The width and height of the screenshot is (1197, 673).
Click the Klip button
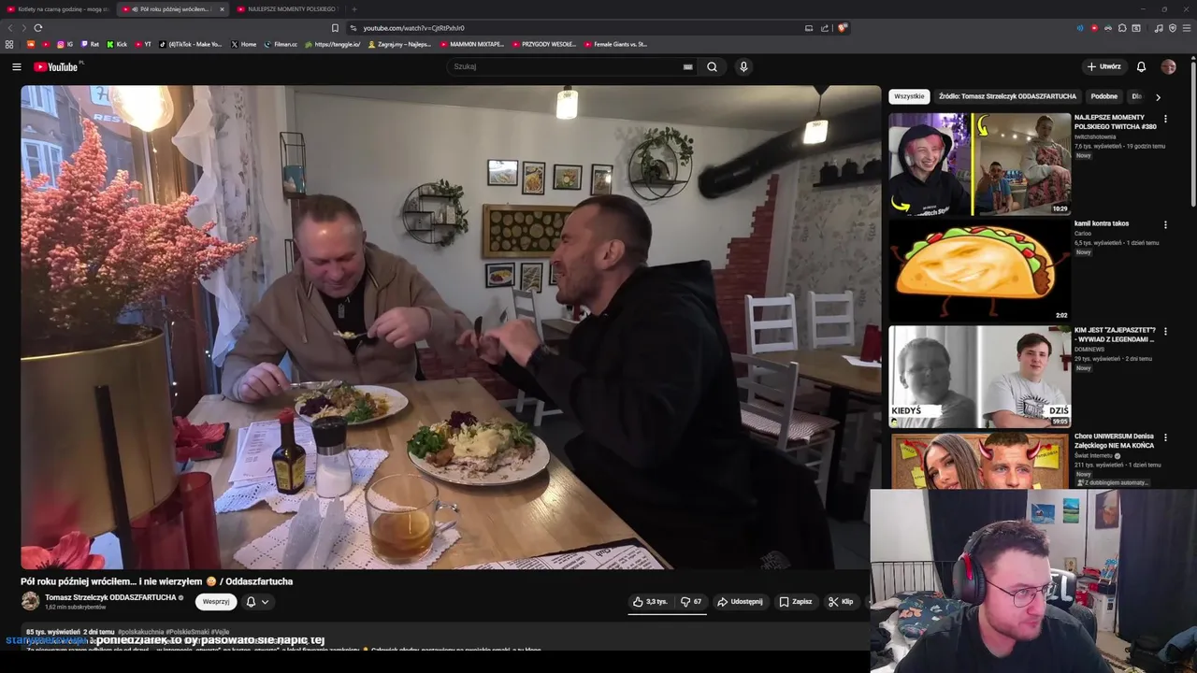(841, 602)
